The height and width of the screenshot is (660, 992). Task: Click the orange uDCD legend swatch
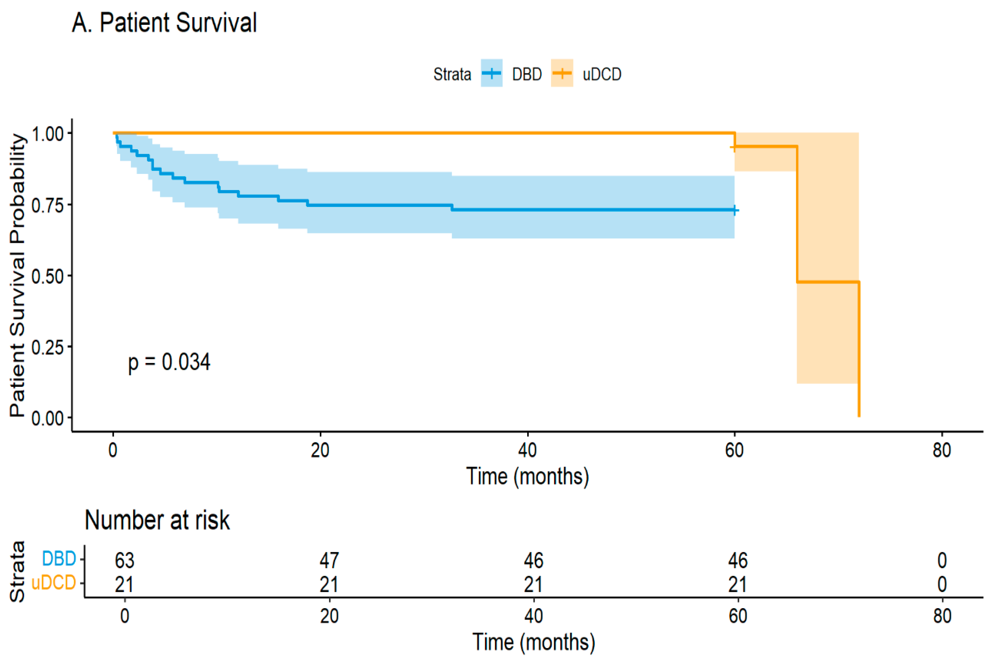tap(562, 73)
